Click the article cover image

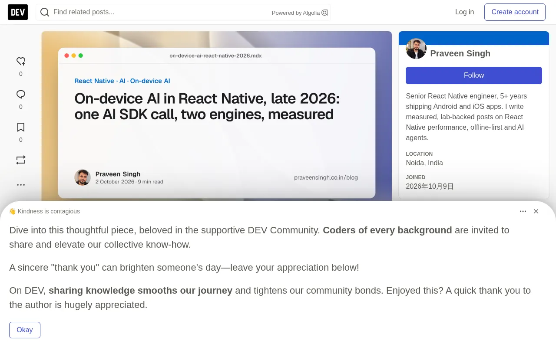pyautogui.click(x=217, y=116)
